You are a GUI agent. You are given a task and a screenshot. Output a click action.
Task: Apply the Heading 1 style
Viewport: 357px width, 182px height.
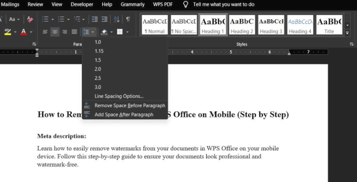click(x=213, y=25)
